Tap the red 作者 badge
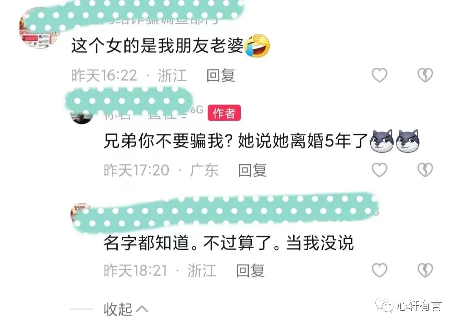457x326 pixels. (224, 113)
